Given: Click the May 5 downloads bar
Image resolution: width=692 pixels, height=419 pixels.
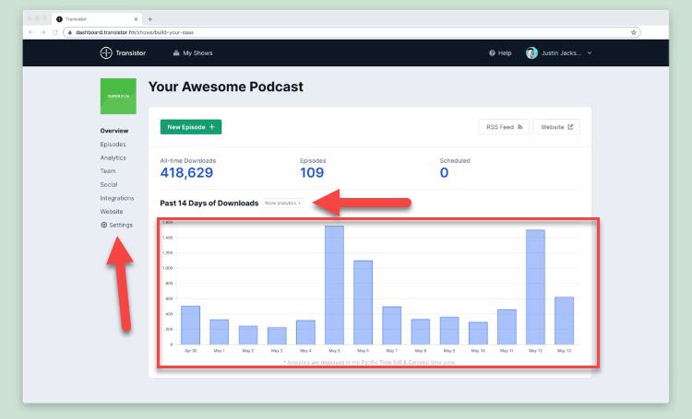Looking at the screenshot, I should click(334, 285).
